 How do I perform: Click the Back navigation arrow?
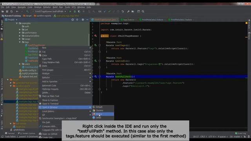tap(17, 11)
